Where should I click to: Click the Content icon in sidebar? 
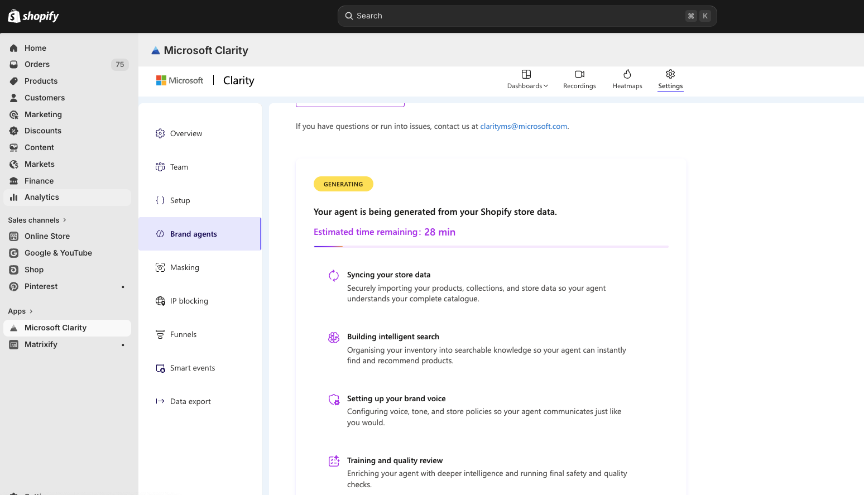point(14,147)
